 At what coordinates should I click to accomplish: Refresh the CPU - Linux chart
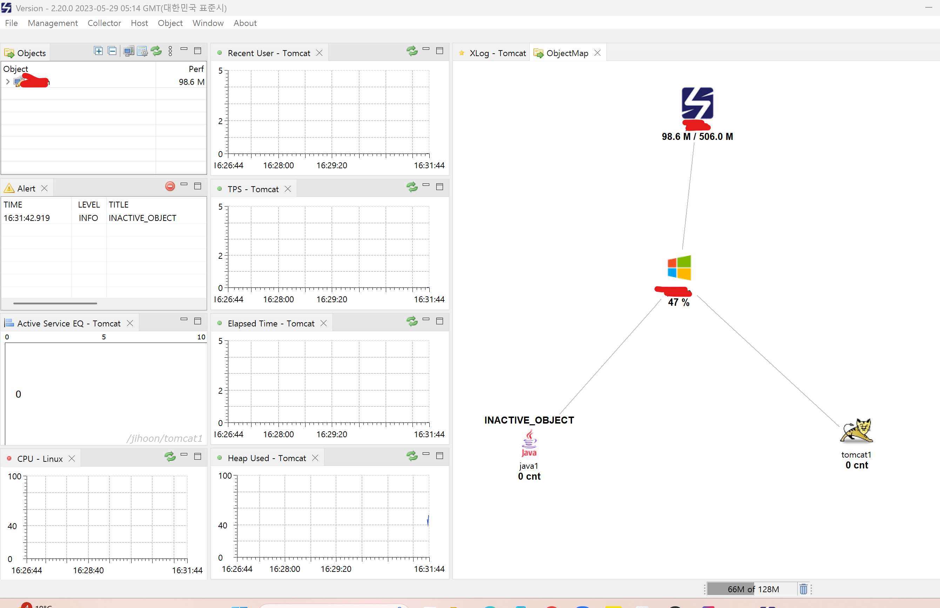click(170, 457)
